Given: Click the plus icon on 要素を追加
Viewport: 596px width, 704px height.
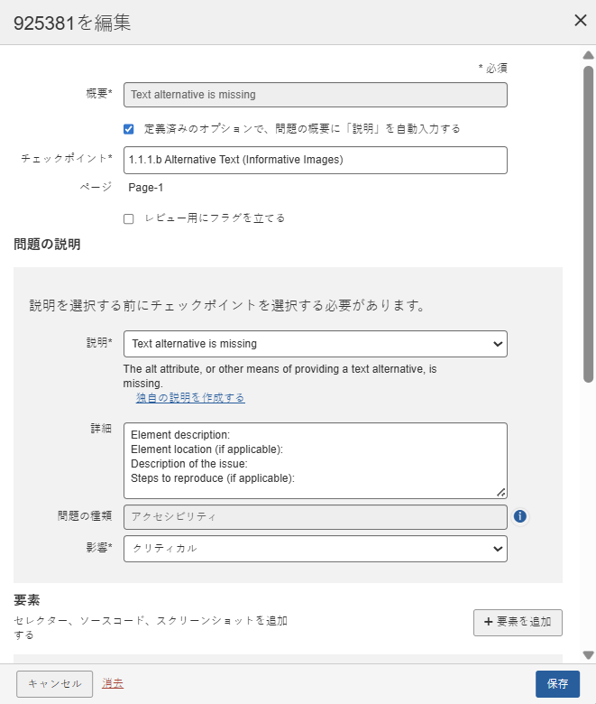Looking at the screenshot, I should pos(489,622).
